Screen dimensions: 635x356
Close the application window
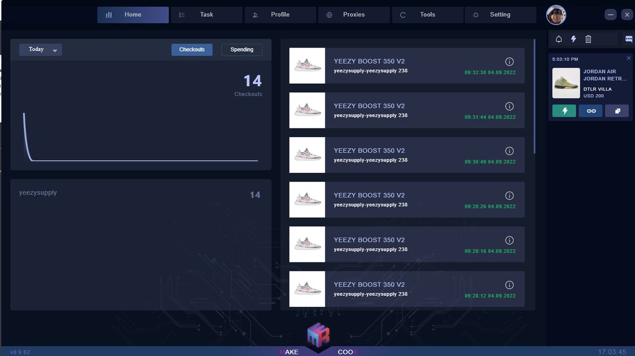click(626, 15)
